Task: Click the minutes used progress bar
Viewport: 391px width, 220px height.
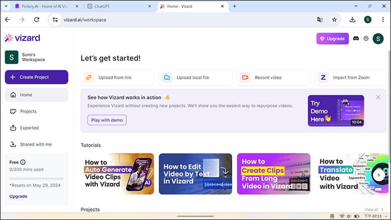Action: [x=37, y=178]
